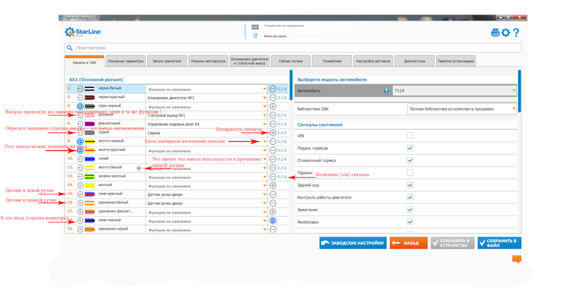
Task: Click the settings file document icon
Action: tap(255, 36)
